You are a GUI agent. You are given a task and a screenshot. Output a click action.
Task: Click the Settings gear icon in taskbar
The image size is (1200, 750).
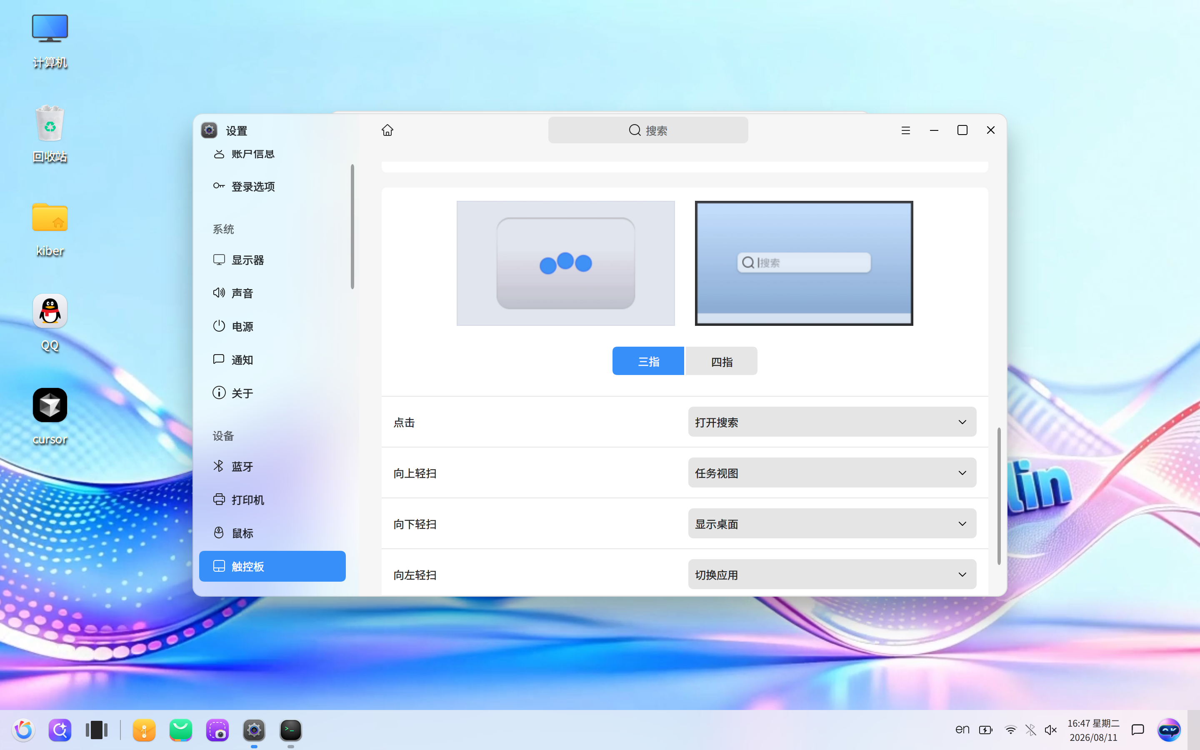coord(254,730)
